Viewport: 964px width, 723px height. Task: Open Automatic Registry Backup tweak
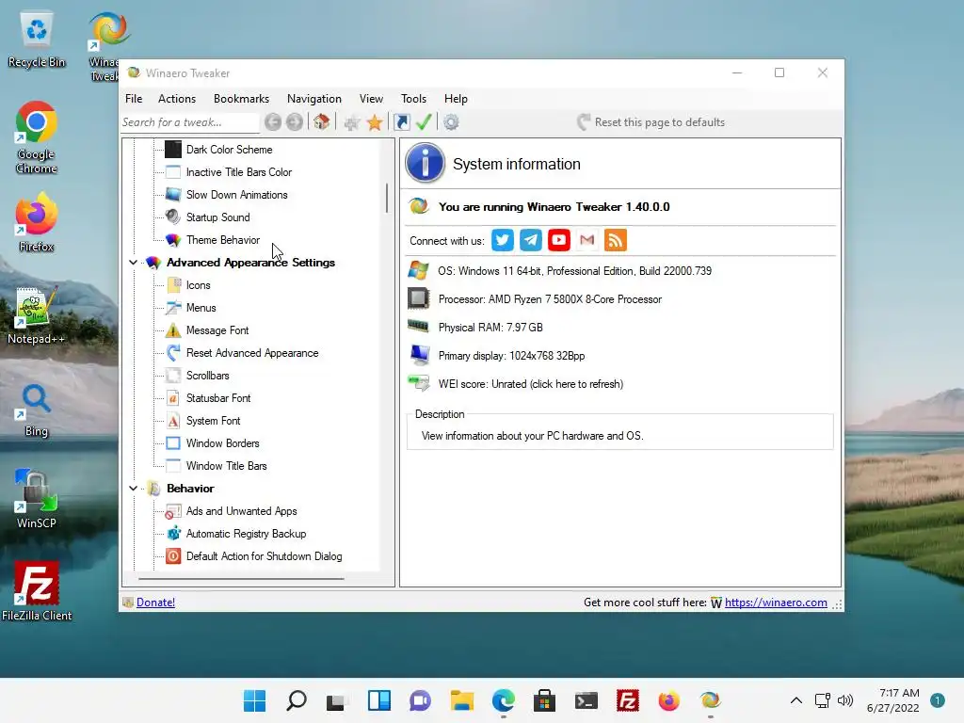246,534
